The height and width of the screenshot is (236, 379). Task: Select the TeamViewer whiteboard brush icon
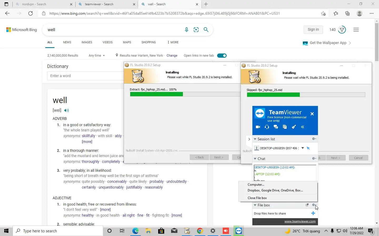pos(294,127)
